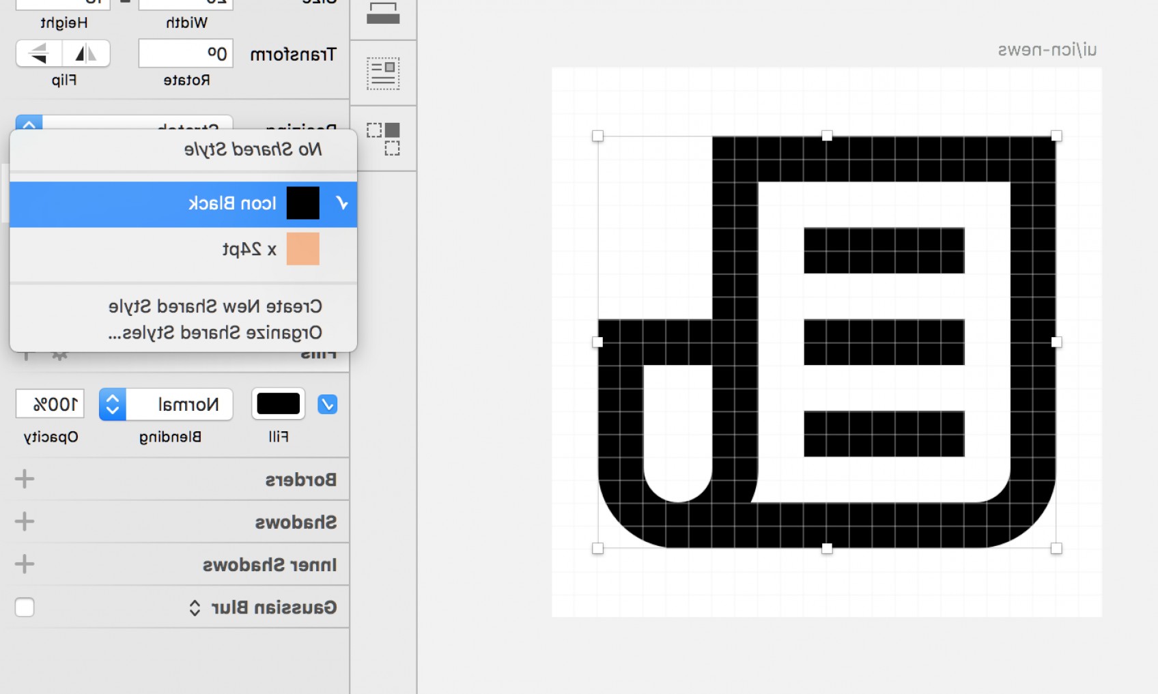The width and height of the screenshot is (1158, 694).
Task: Edit the Opacity value field
Action: pos(49,404)
